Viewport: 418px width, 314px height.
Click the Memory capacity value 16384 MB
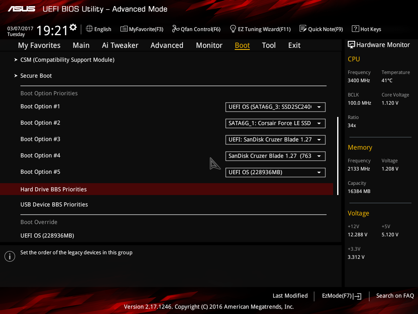coord(359,191)
